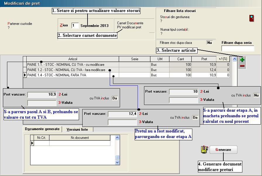
Task: Toggle cu TVA inclus Da for price 12,4
Action: coord(195,118)
